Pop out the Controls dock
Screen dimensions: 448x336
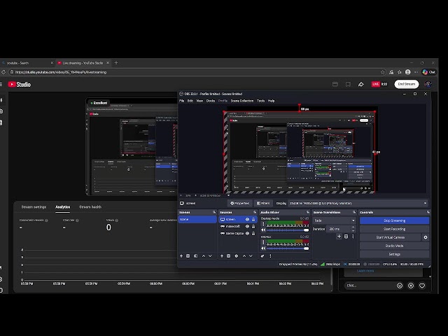click(428, 212)
